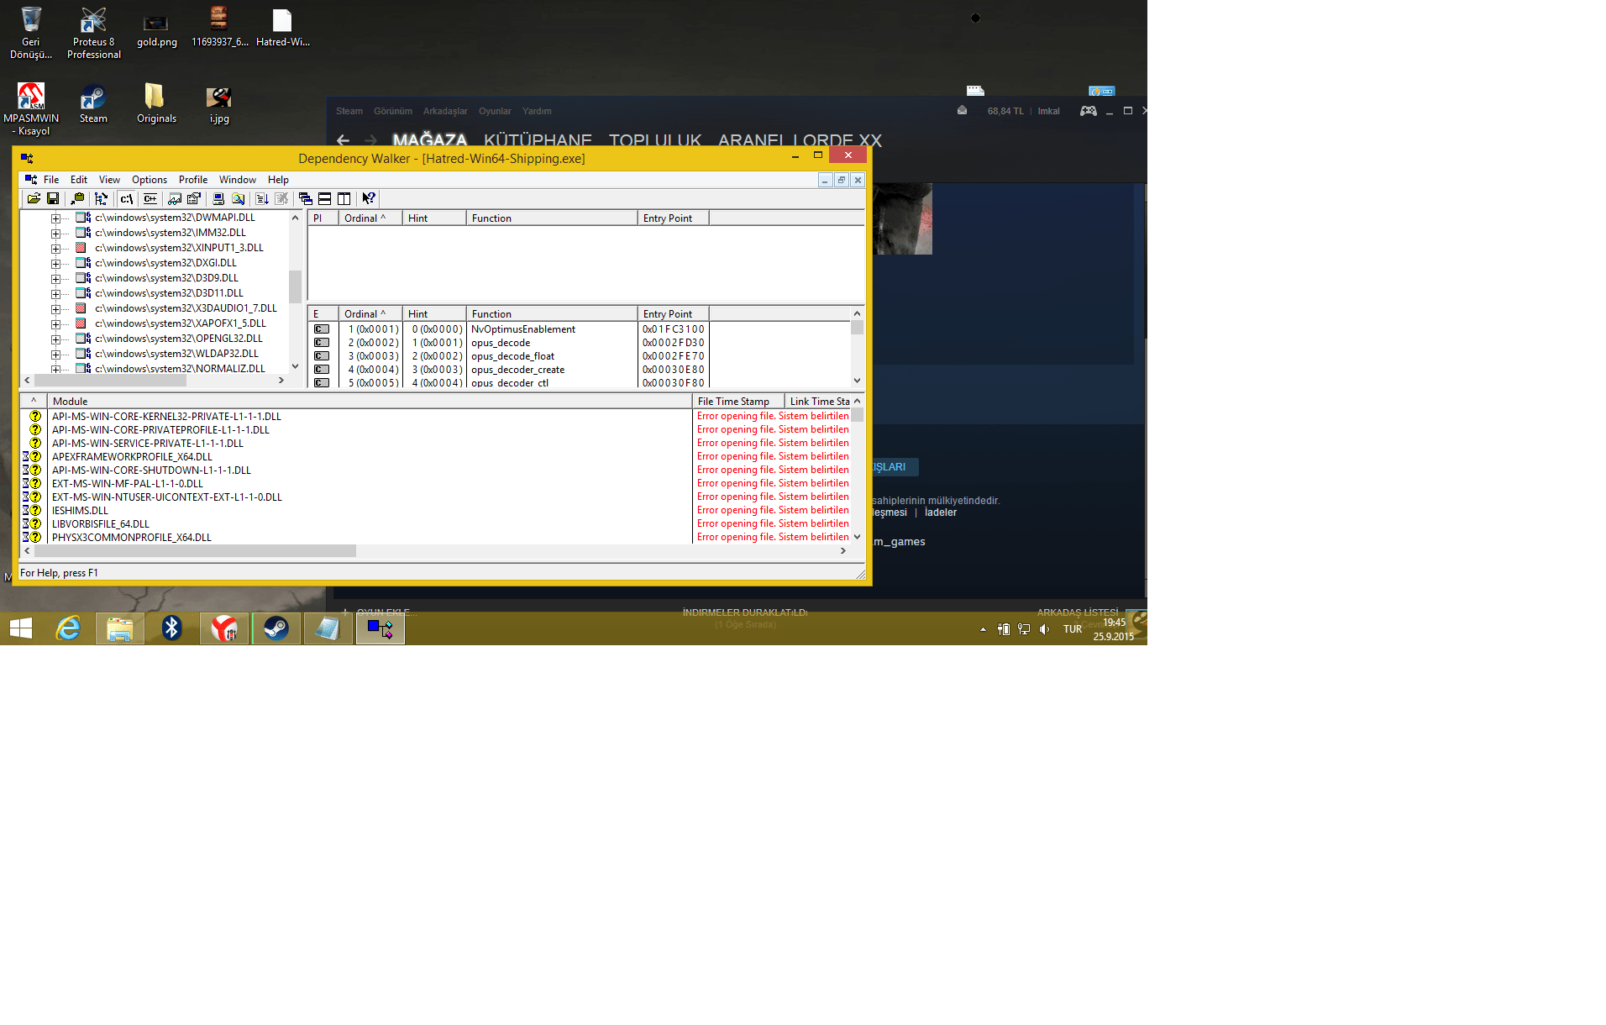Select the Originals folder on desktop

[x=156, y=104]
